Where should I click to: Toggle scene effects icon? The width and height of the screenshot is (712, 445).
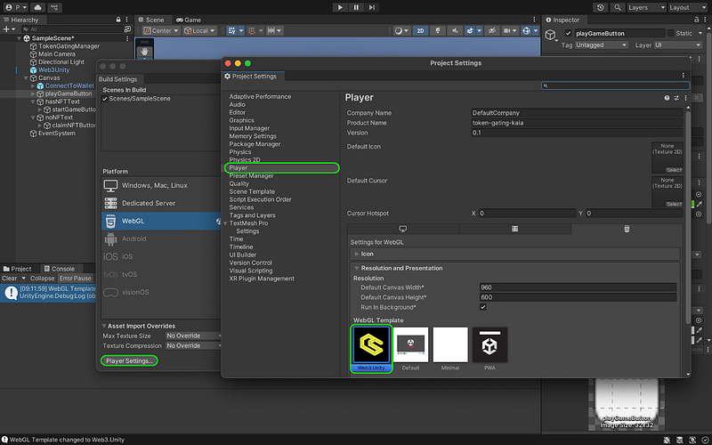[470, 31]
